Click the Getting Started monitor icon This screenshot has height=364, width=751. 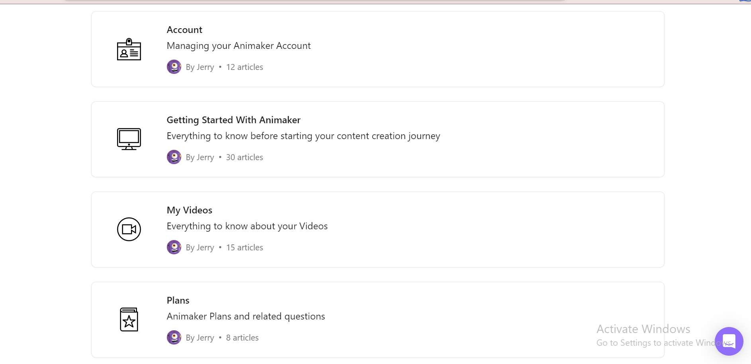[129, 139]
